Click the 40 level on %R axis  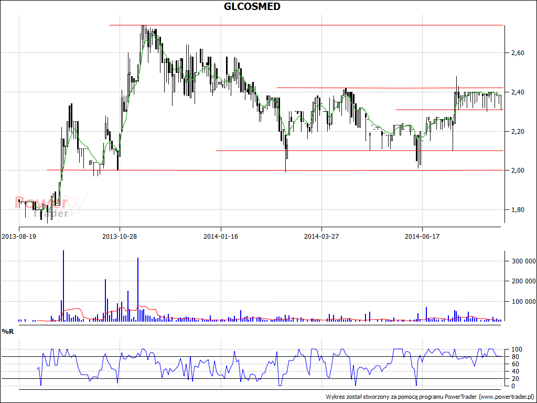[514, 372]
